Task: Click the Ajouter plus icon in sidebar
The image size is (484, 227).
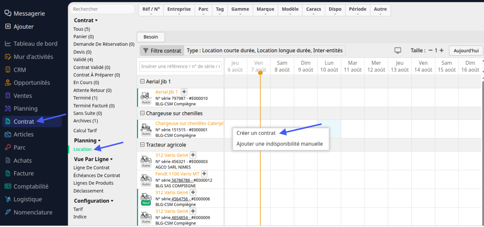Action: [8, 27]
